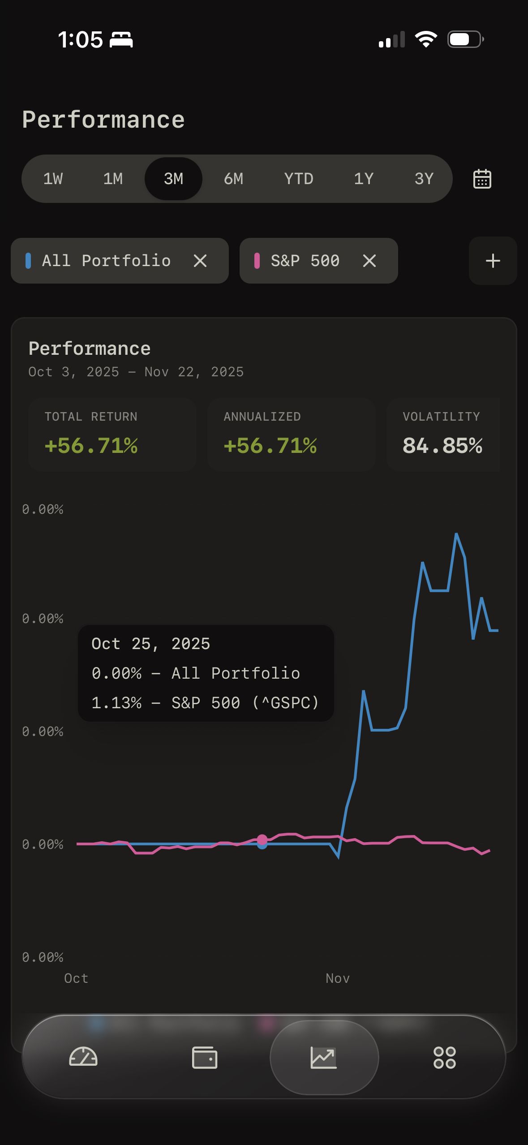Click the pink color indicator on S&P 500 chip
Viewport: 528px width, 1145px height.
pos(257,261)
